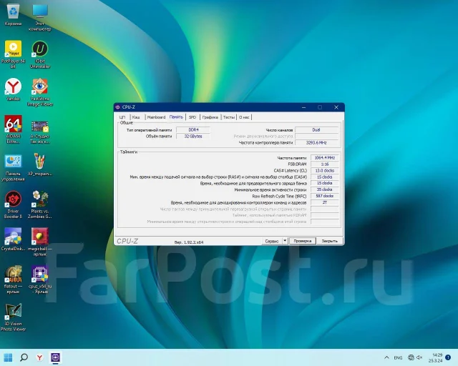Click the Сервис button
Viewport: 458px width, 366px height.
tap(271, 241)
